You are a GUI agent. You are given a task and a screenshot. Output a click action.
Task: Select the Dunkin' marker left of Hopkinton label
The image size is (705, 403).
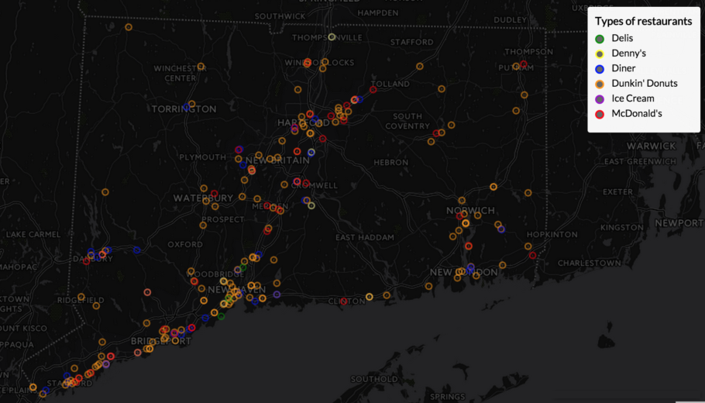coord(528,246)
